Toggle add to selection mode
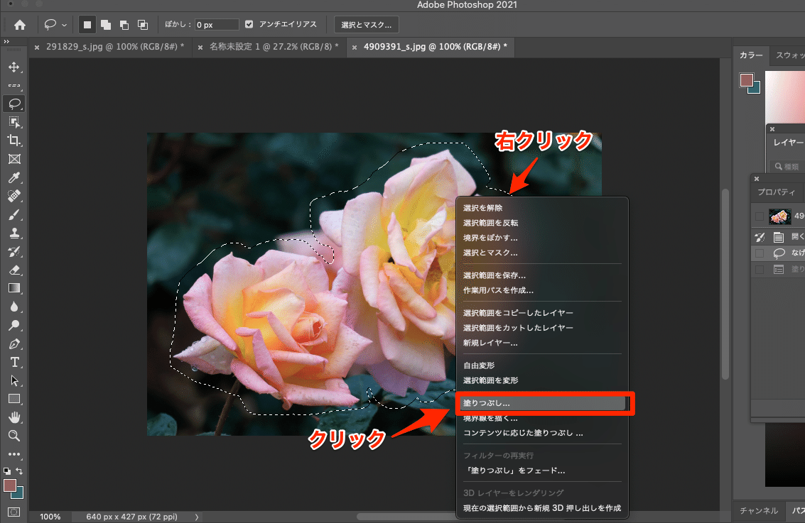Image resolution: width=805 pixels, height=523 pixels. (105, 24)
